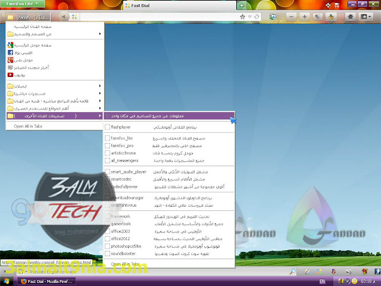The height and width of the screenshot is (286, 381).
Task: Click the codecfullpower entry
Action: click(169, 186)
